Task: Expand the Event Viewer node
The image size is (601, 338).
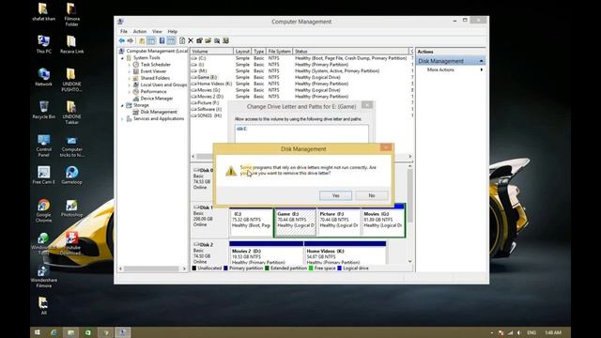Action: click(130, 71)
